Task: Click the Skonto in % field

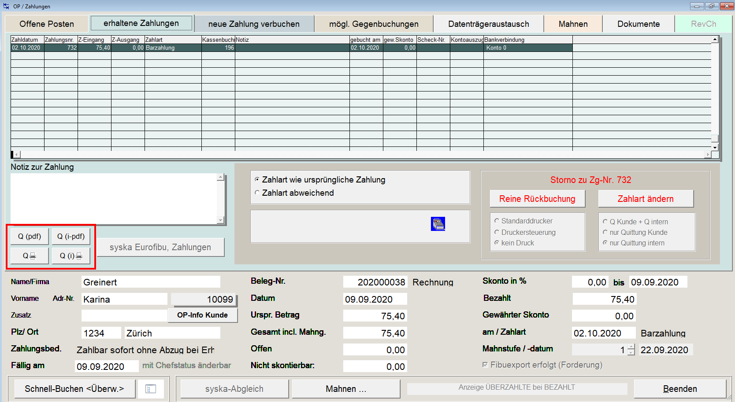Action: pyautogui.click(x=590, y=282)
